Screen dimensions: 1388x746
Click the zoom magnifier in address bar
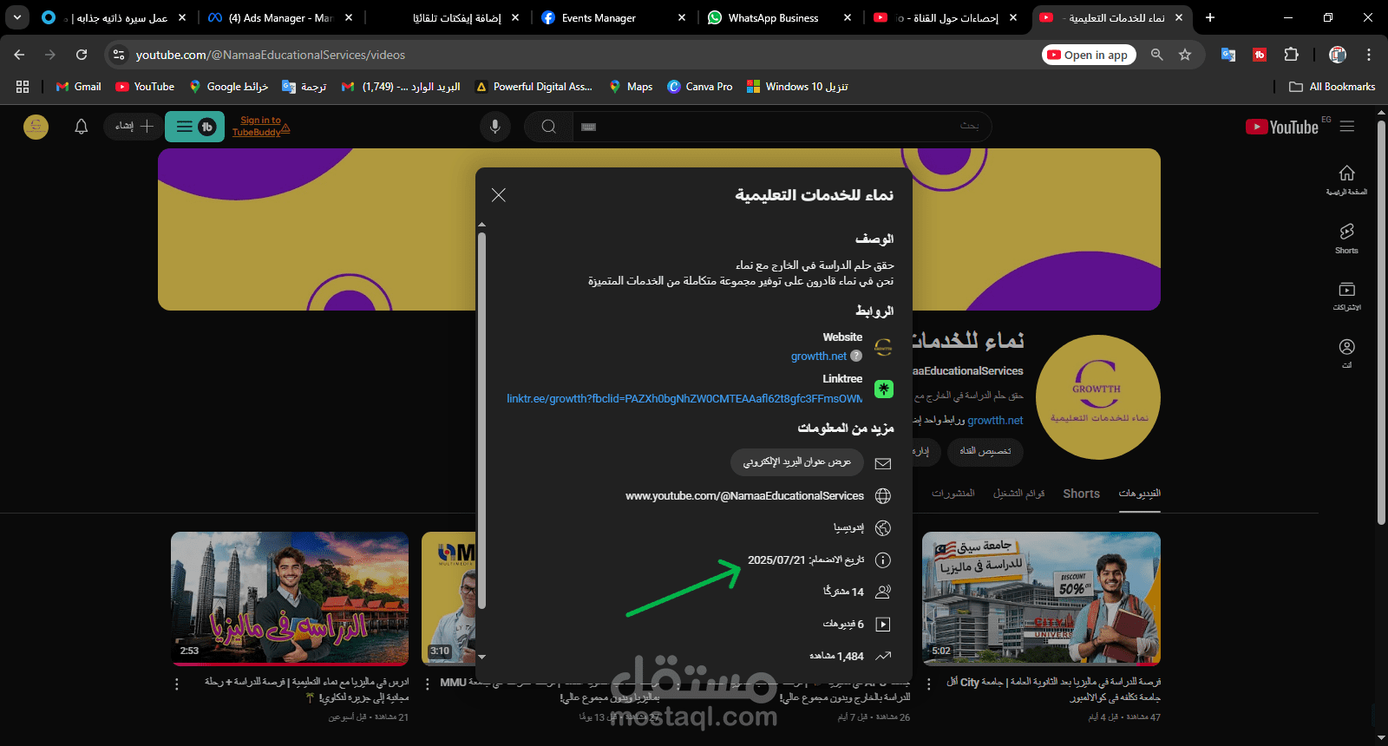point(1156,55)
